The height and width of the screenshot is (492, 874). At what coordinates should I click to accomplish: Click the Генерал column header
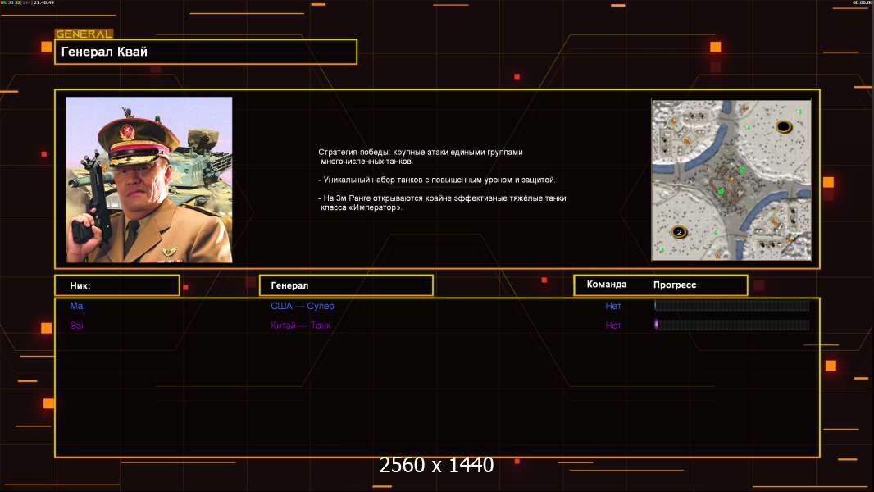pyautogui.click(x=345, y=285)
